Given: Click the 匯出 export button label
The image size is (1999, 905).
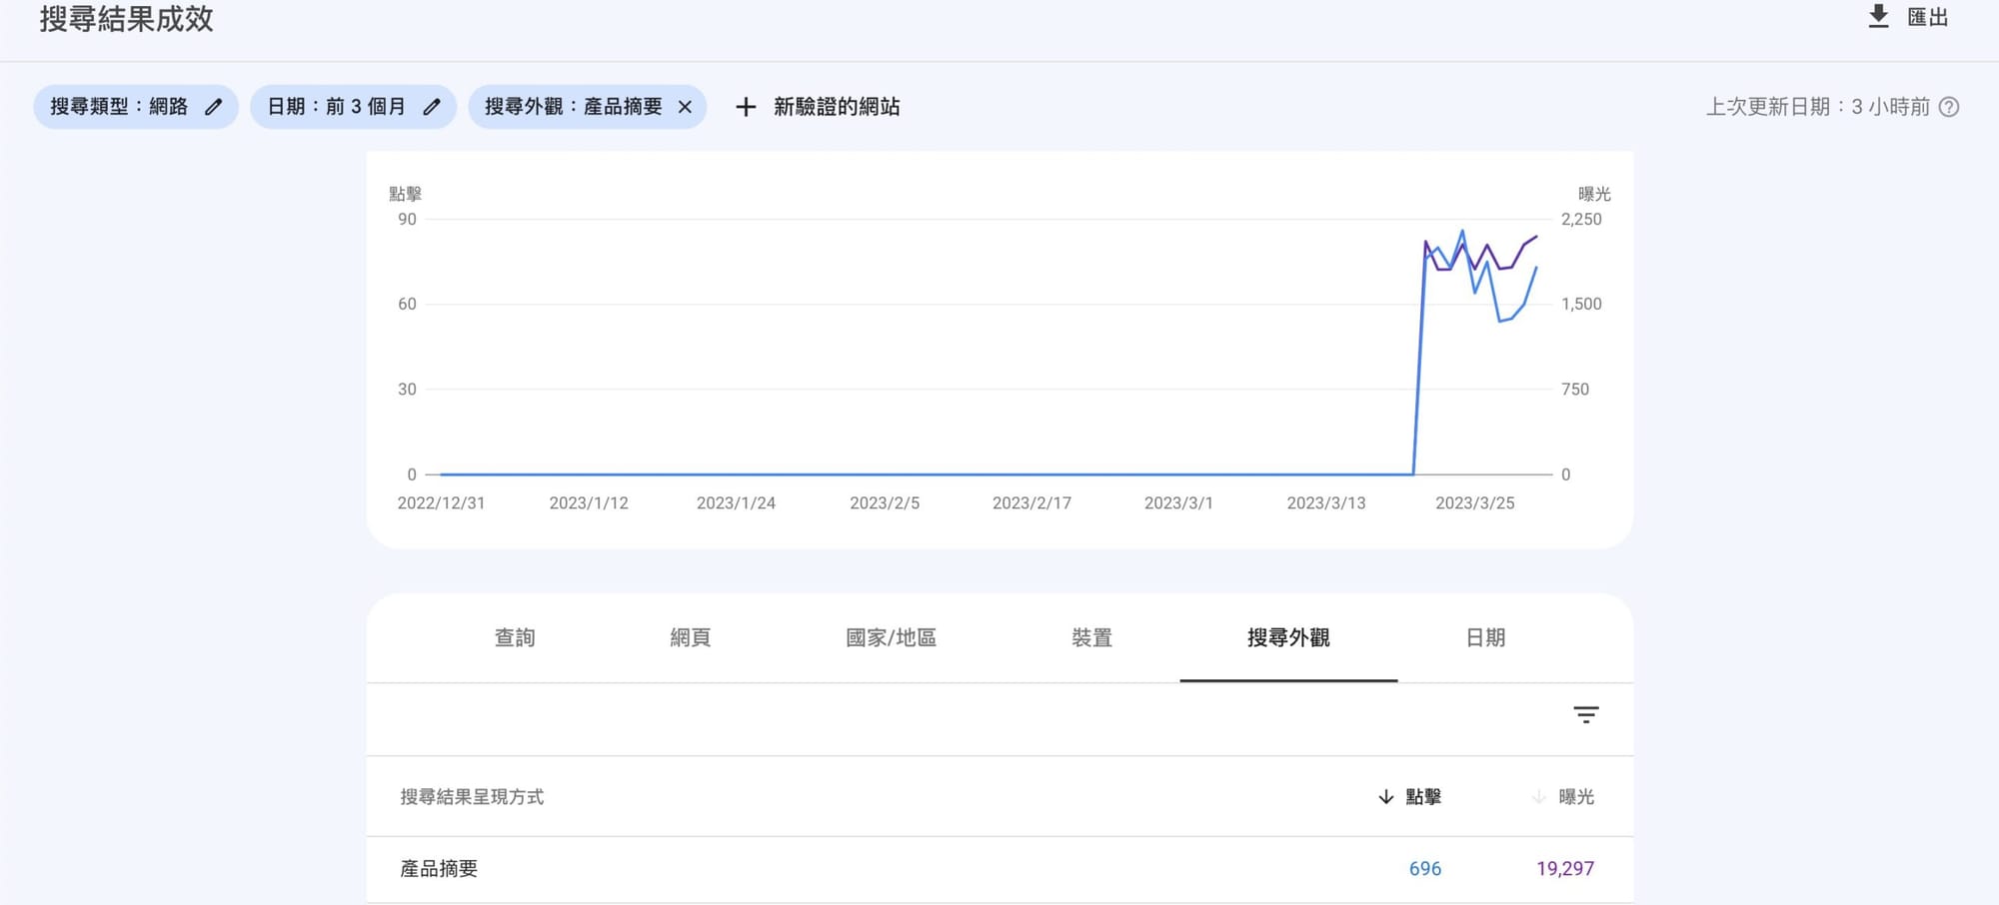Looking at the screenshot, I should [1927, 17].
